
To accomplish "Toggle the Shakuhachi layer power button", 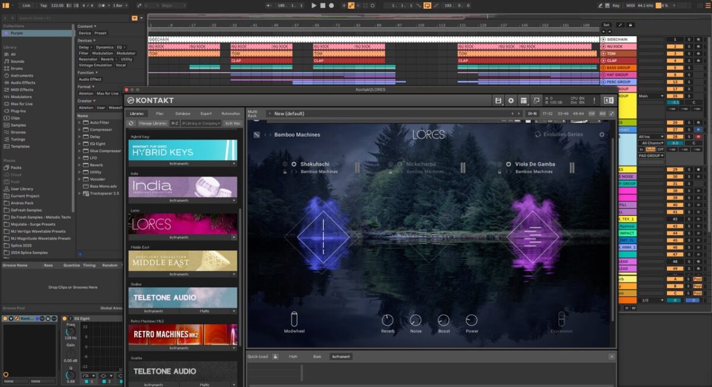I will point(294,164).
